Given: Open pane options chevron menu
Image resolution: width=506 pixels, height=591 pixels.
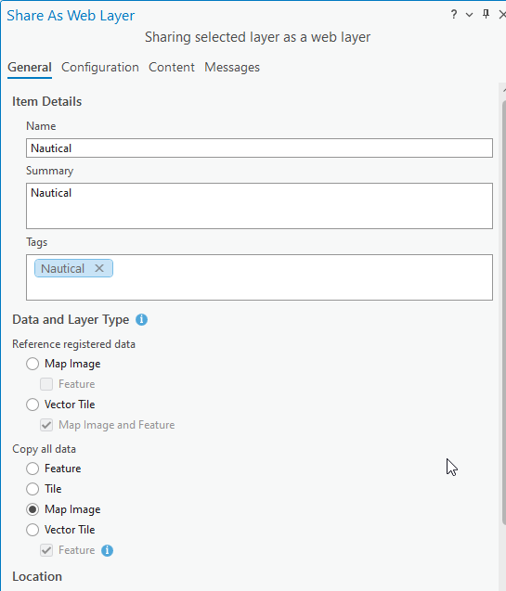Looking at the screenshot, I should click(469, 15).
